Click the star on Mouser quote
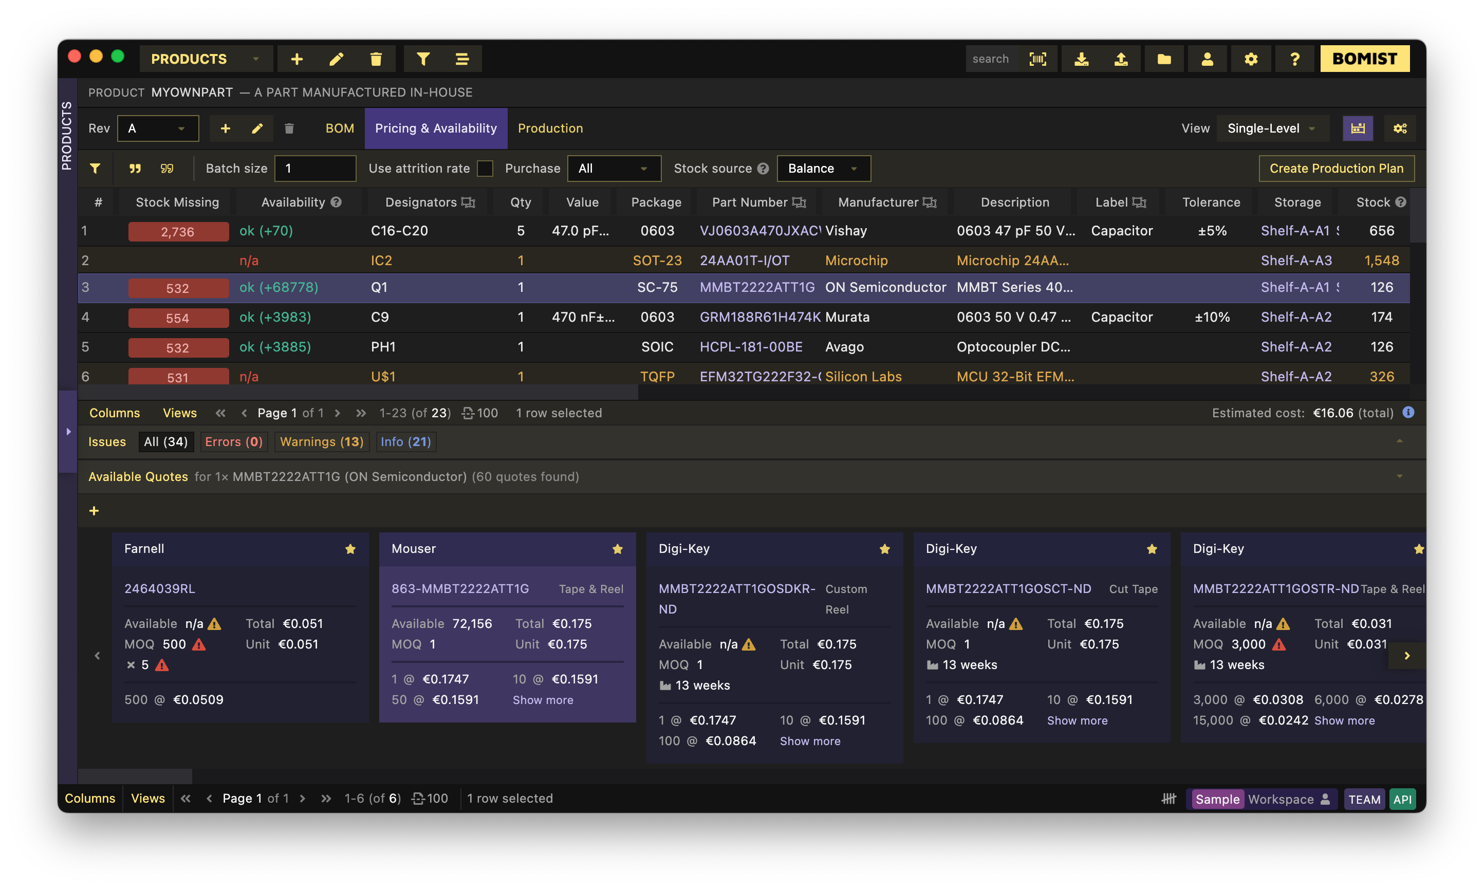Screen dimensions: 1484x889 pos(618,549)
